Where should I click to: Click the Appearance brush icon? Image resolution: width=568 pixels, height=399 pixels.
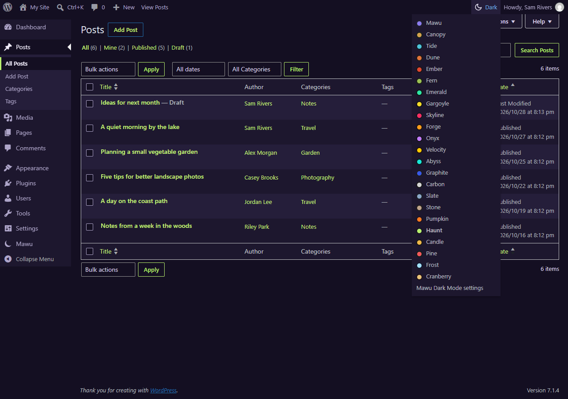click(8, 168)
